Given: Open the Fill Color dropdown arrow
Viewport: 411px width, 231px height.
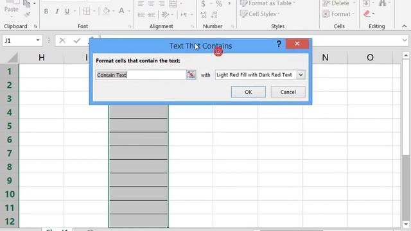Looking at the screenshot, I should [113, 12].
